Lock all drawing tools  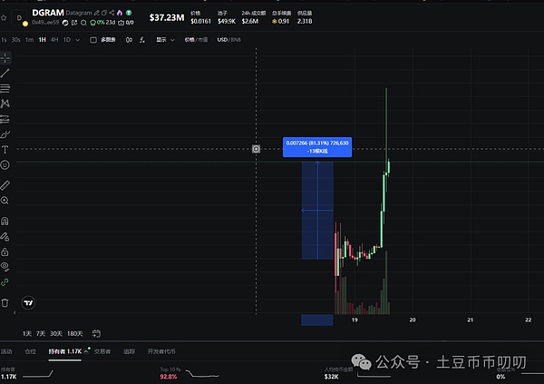coord(5,251)
